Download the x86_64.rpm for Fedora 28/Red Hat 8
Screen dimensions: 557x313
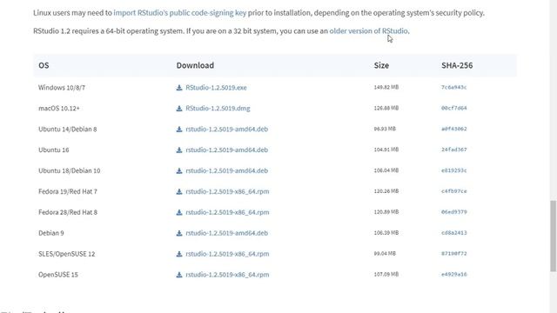click(x=227, y=212)
